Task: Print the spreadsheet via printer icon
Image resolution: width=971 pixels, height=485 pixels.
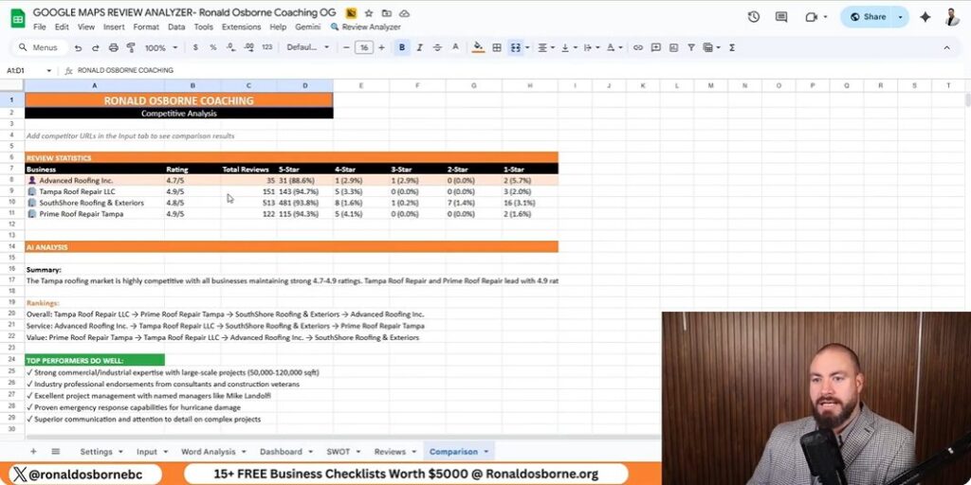Action: (114, 47)
